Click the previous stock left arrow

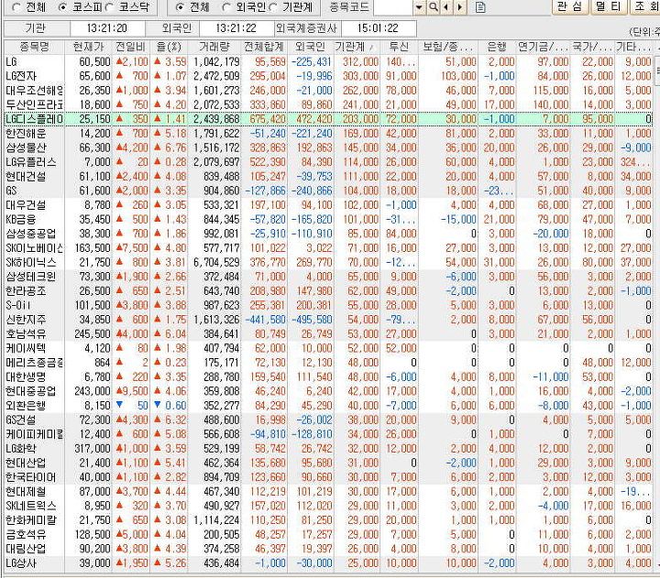(445, 7)
